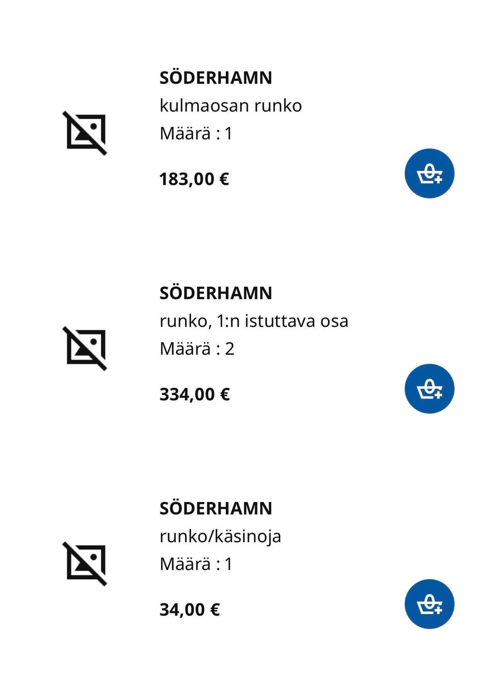Click the SÖDERHAMN heading above runko, 1:n istuttava osa
Screen dimensions: 489x697
tap(215, 293)
